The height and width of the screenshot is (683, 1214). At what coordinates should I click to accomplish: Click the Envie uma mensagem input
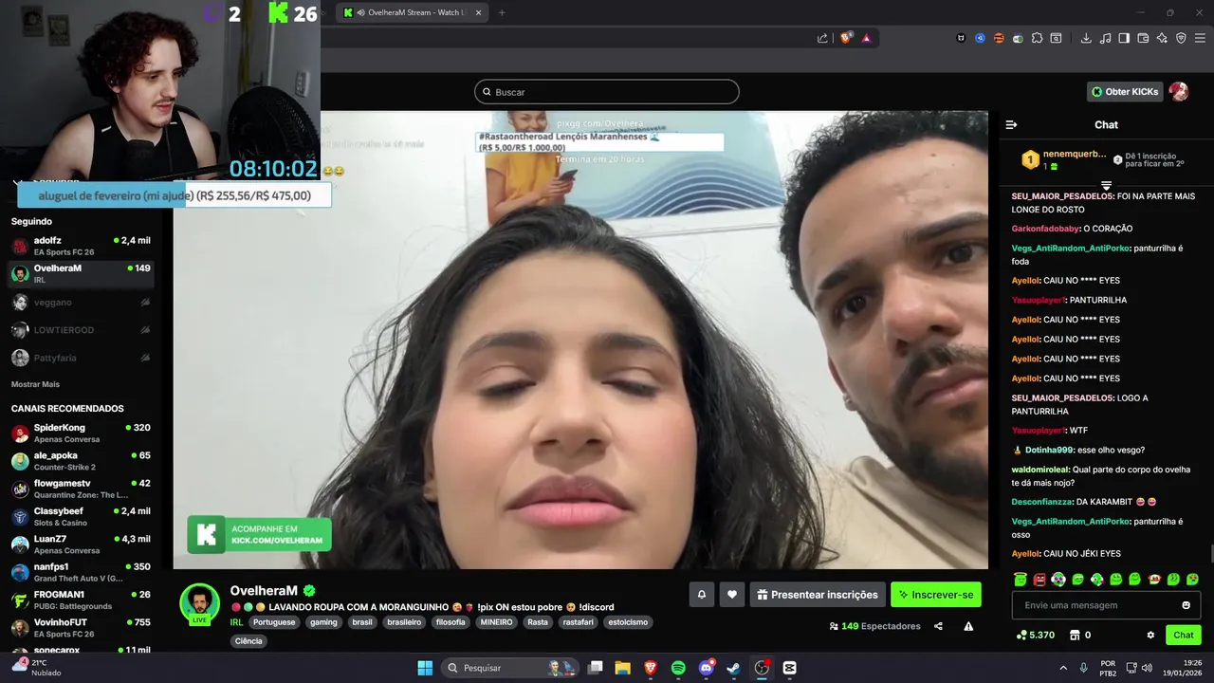[x=1106, y=605]
